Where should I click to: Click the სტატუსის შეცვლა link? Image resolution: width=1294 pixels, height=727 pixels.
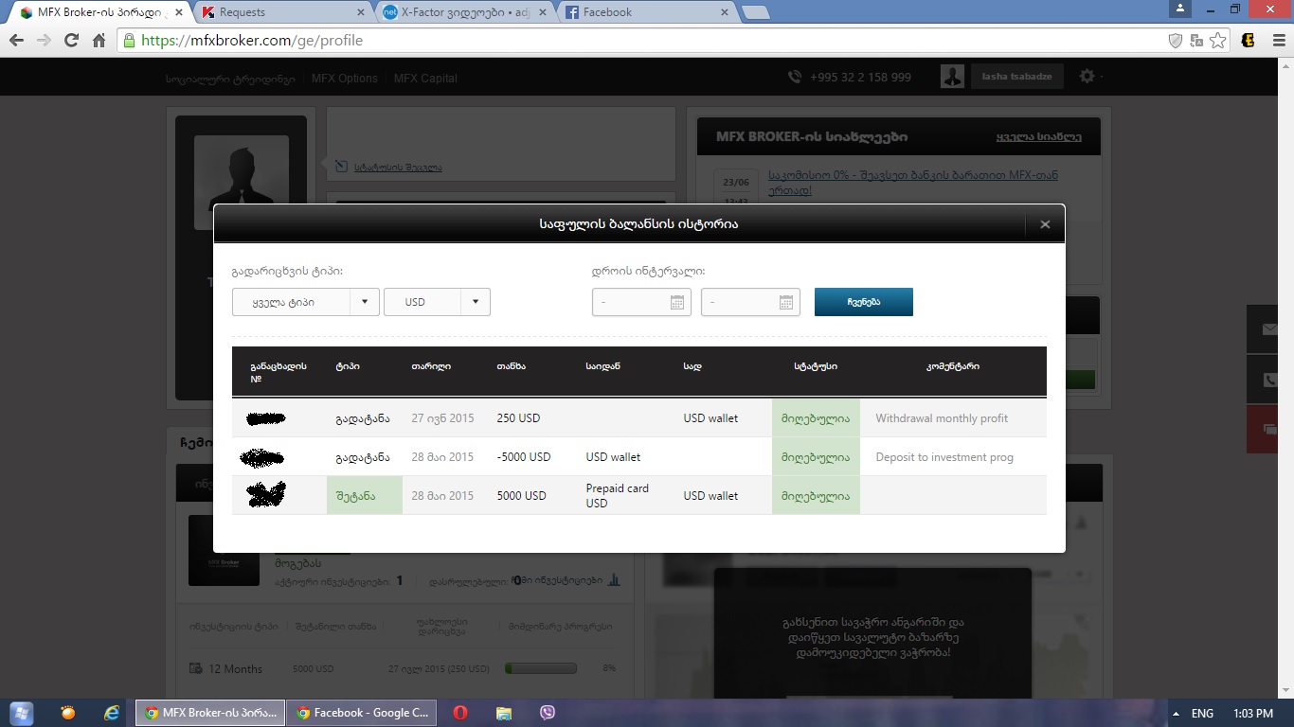point(398,168)
